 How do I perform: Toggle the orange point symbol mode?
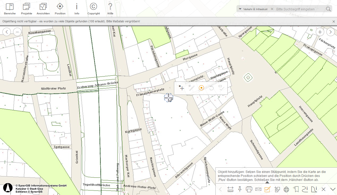(201, 88)
